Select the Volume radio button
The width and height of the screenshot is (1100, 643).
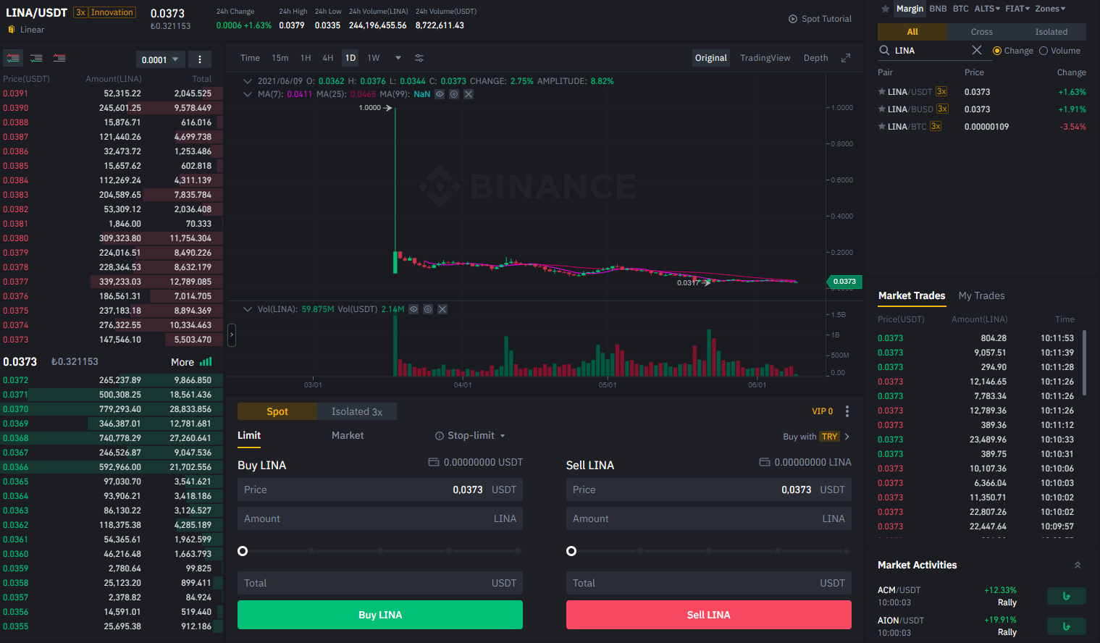[x=1044, y=51]
